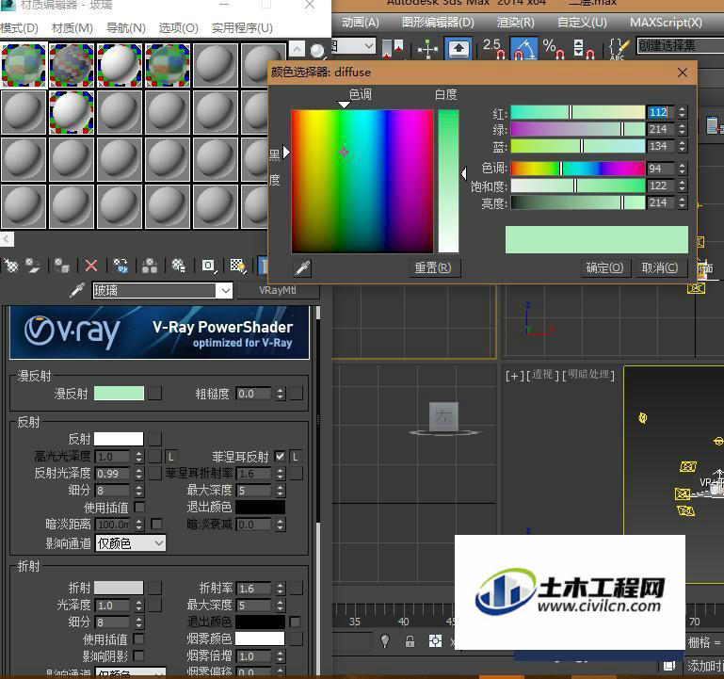
Task: Open the MAXScript(X) menu
Action: coord(666,23)
